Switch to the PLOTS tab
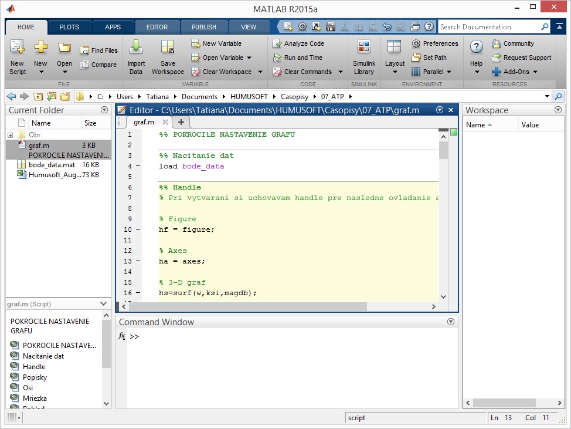The height and width of the screenshot is (429, 571). tap(69, 27)
